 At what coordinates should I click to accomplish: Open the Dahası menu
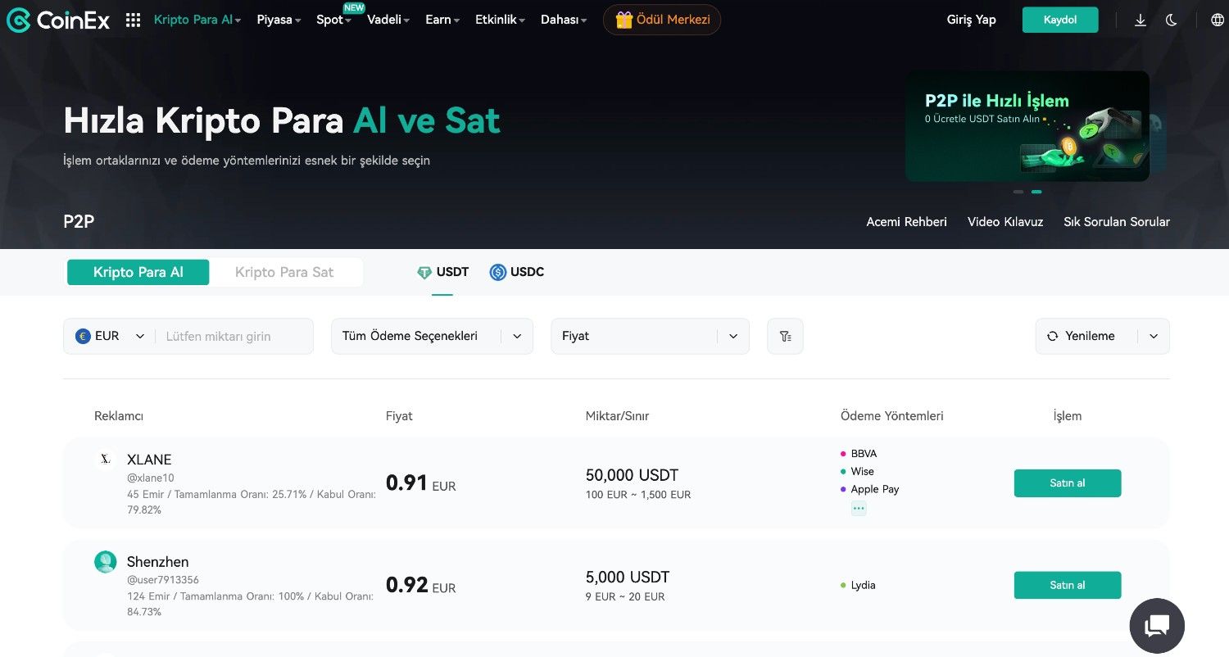click(x=563, y=20)
